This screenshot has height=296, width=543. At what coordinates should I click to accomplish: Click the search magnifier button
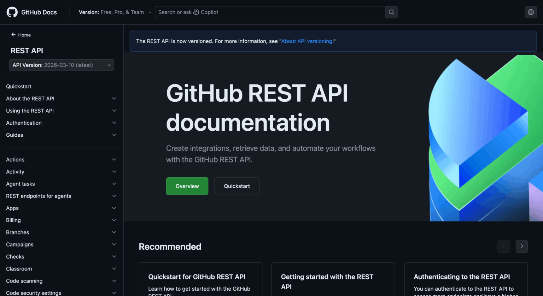coord(391,12)
